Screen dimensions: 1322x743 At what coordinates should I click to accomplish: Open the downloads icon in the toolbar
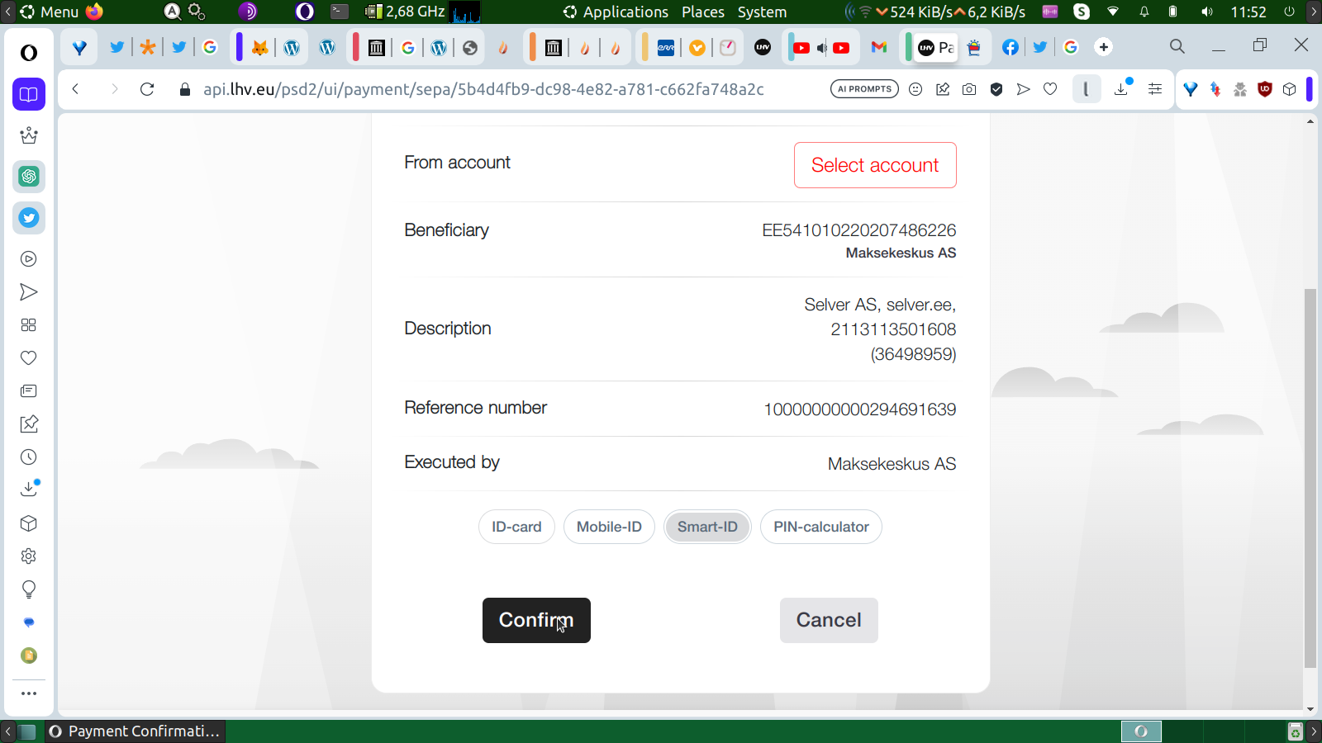[1122, 88]
